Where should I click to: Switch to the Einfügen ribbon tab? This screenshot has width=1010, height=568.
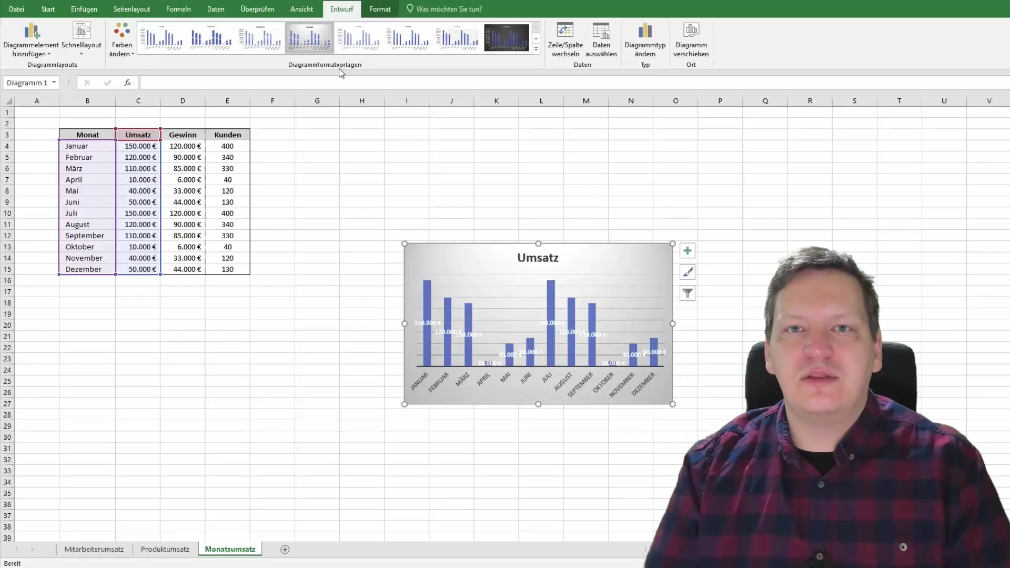[x=84, y=9]
